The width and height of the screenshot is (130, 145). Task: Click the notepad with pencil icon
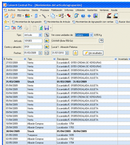(77, 16)
